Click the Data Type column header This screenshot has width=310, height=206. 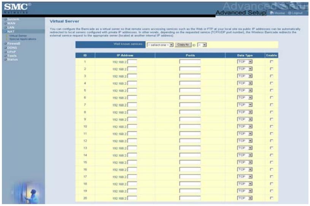[245, 55]
